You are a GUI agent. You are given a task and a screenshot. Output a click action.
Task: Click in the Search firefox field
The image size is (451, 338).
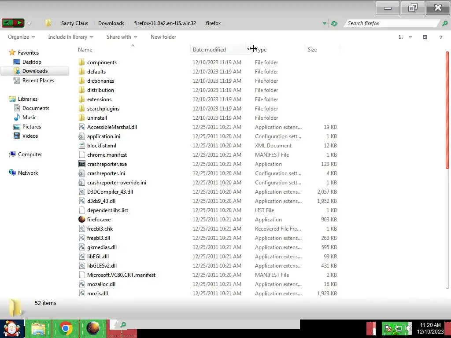[392, 23]
